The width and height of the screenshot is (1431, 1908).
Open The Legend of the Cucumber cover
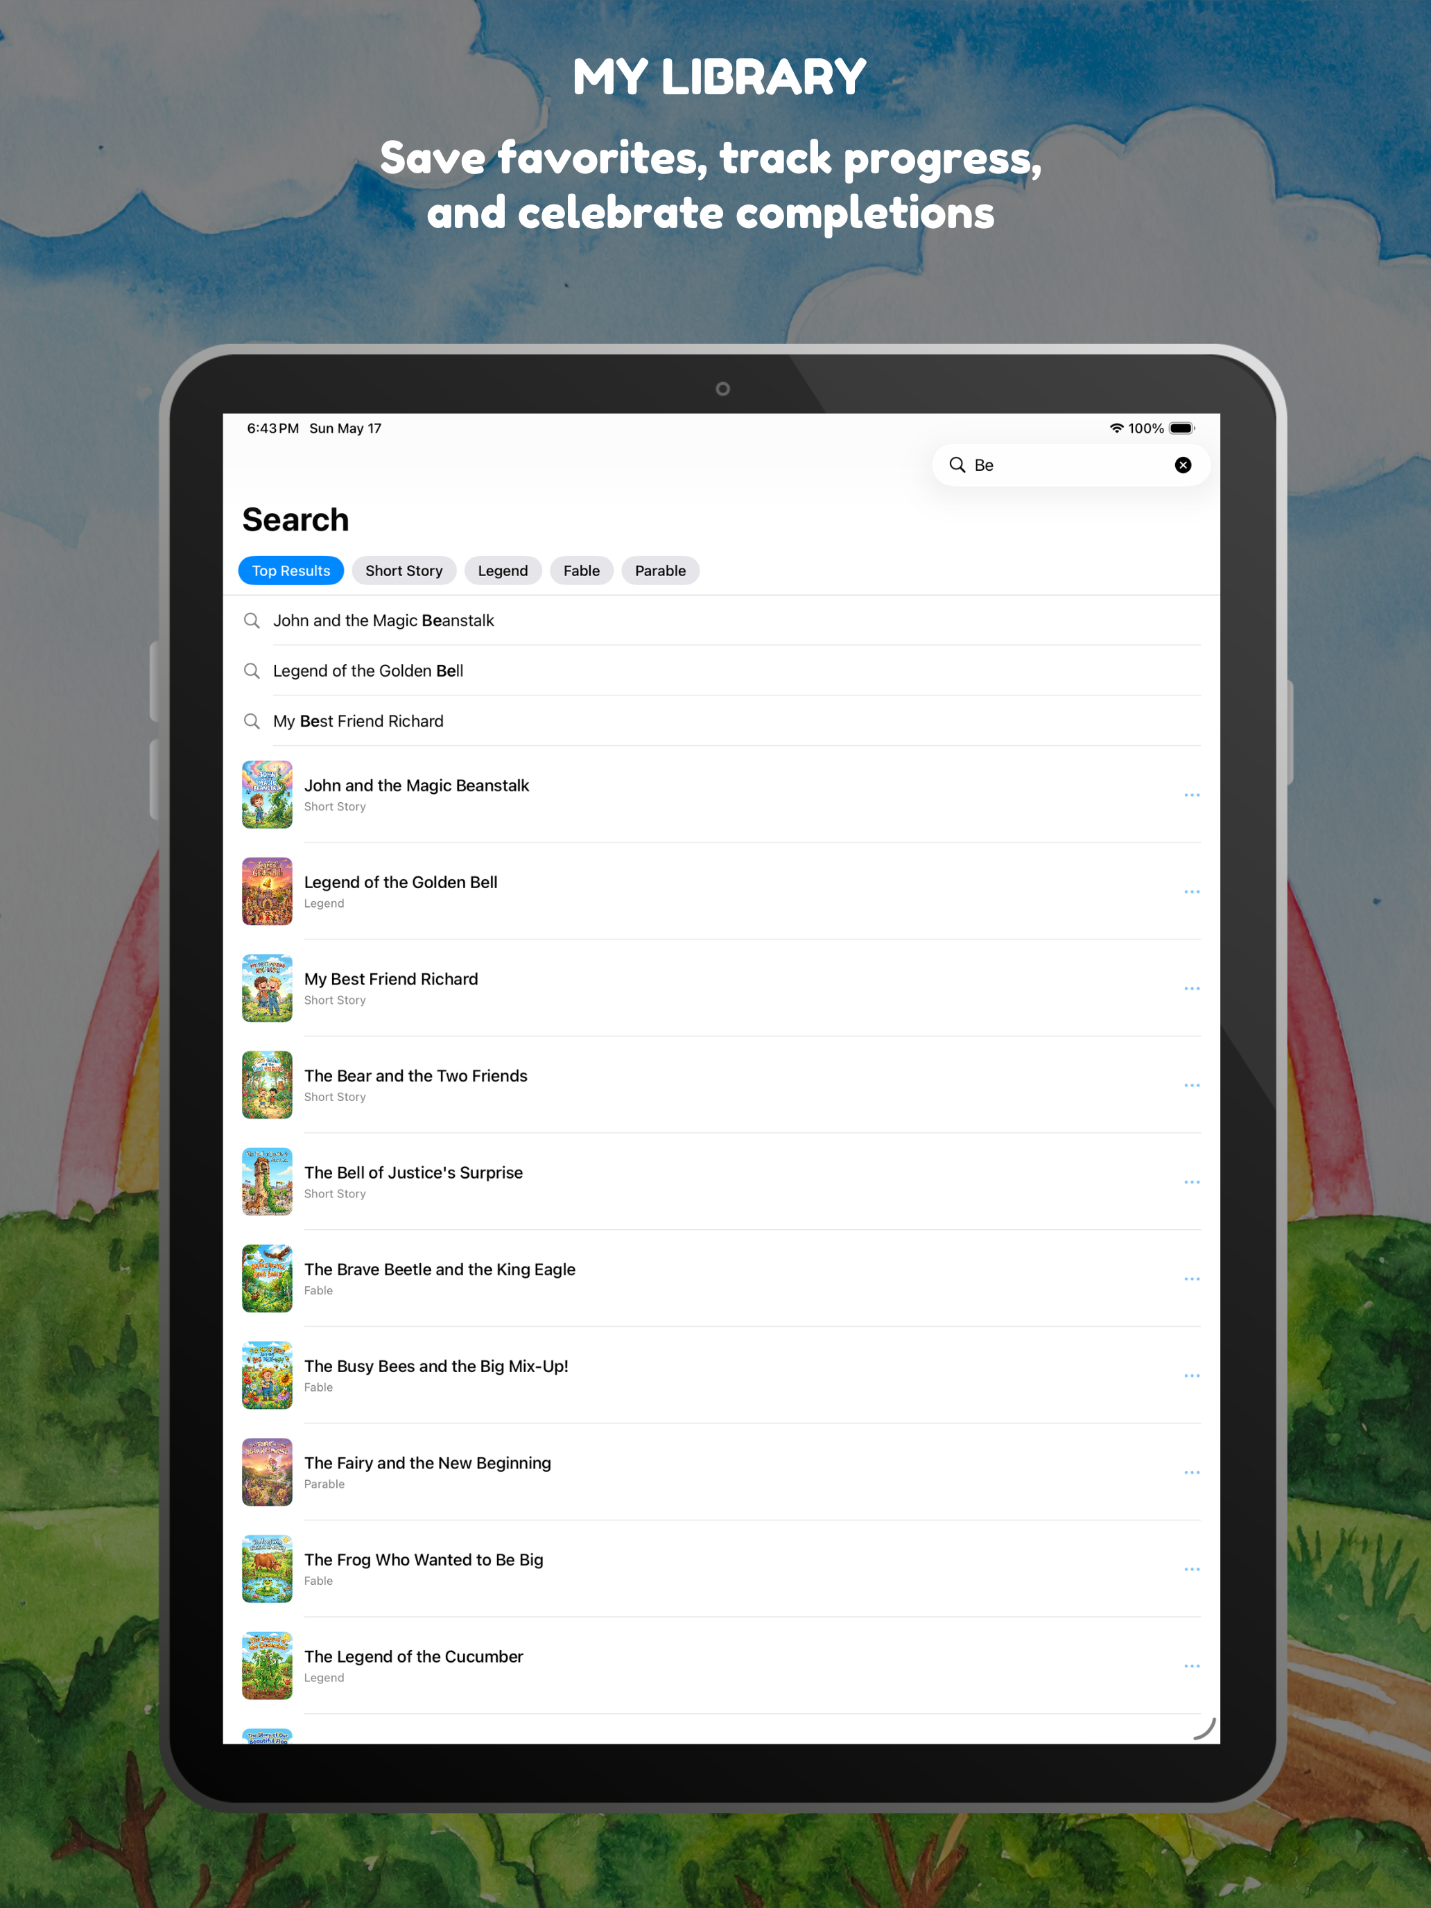[x=266, y=1665]
